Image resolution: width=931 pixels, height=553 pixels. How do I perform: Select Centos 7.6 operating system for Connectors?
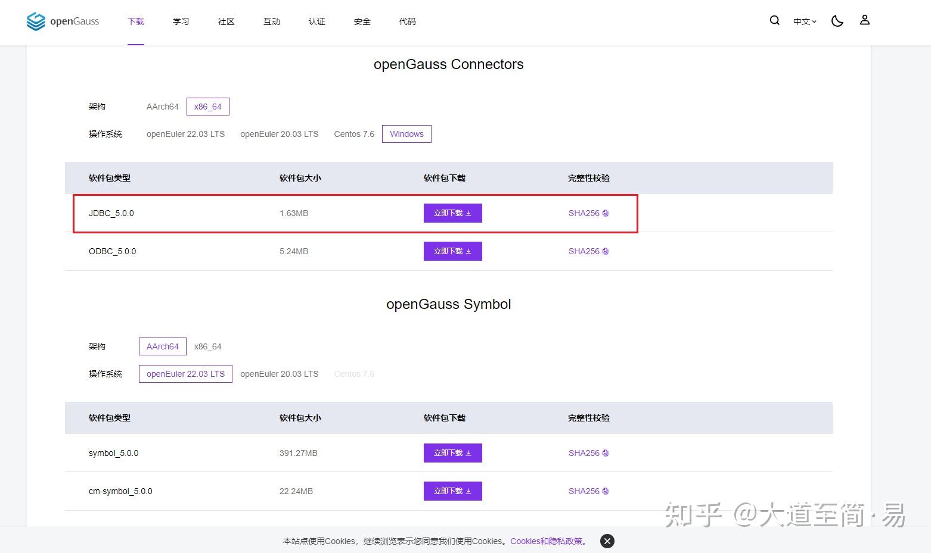pos(353,134)
